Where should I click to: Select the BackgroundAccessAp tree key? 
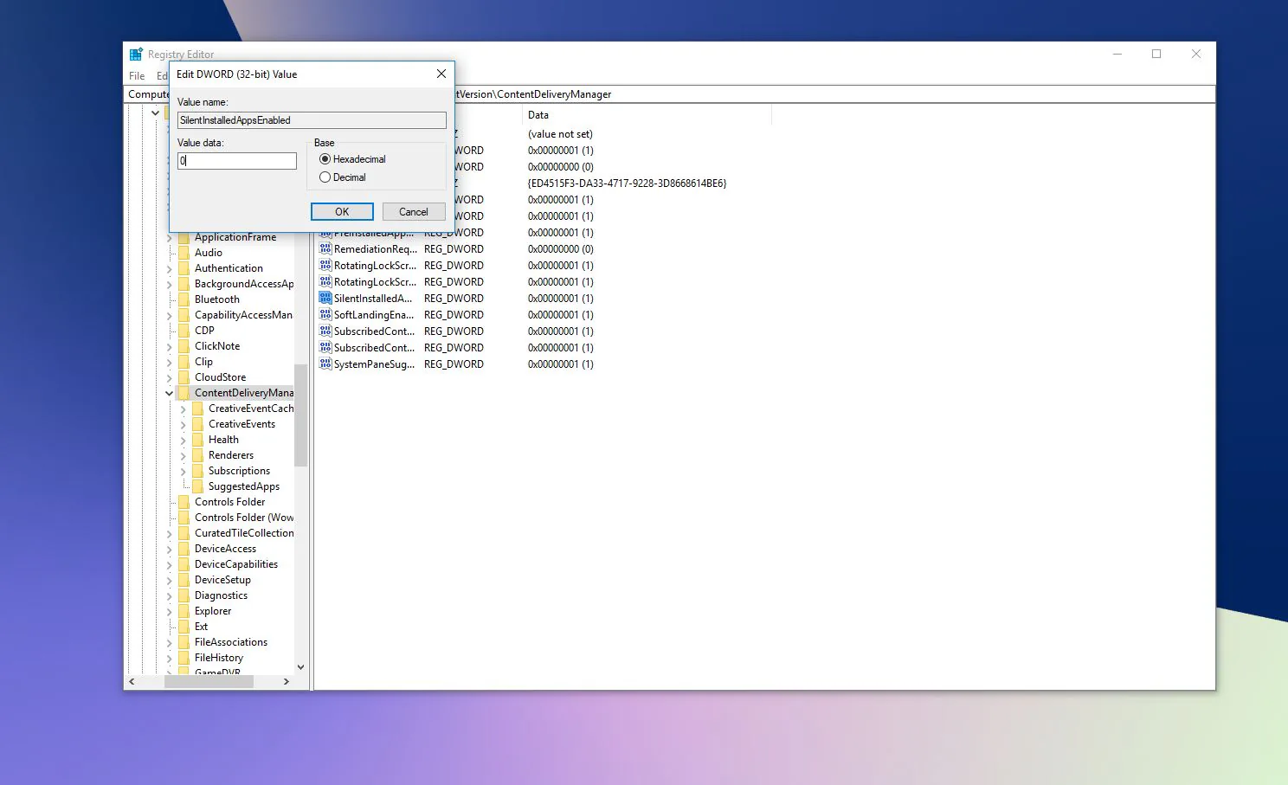(244, 284)
